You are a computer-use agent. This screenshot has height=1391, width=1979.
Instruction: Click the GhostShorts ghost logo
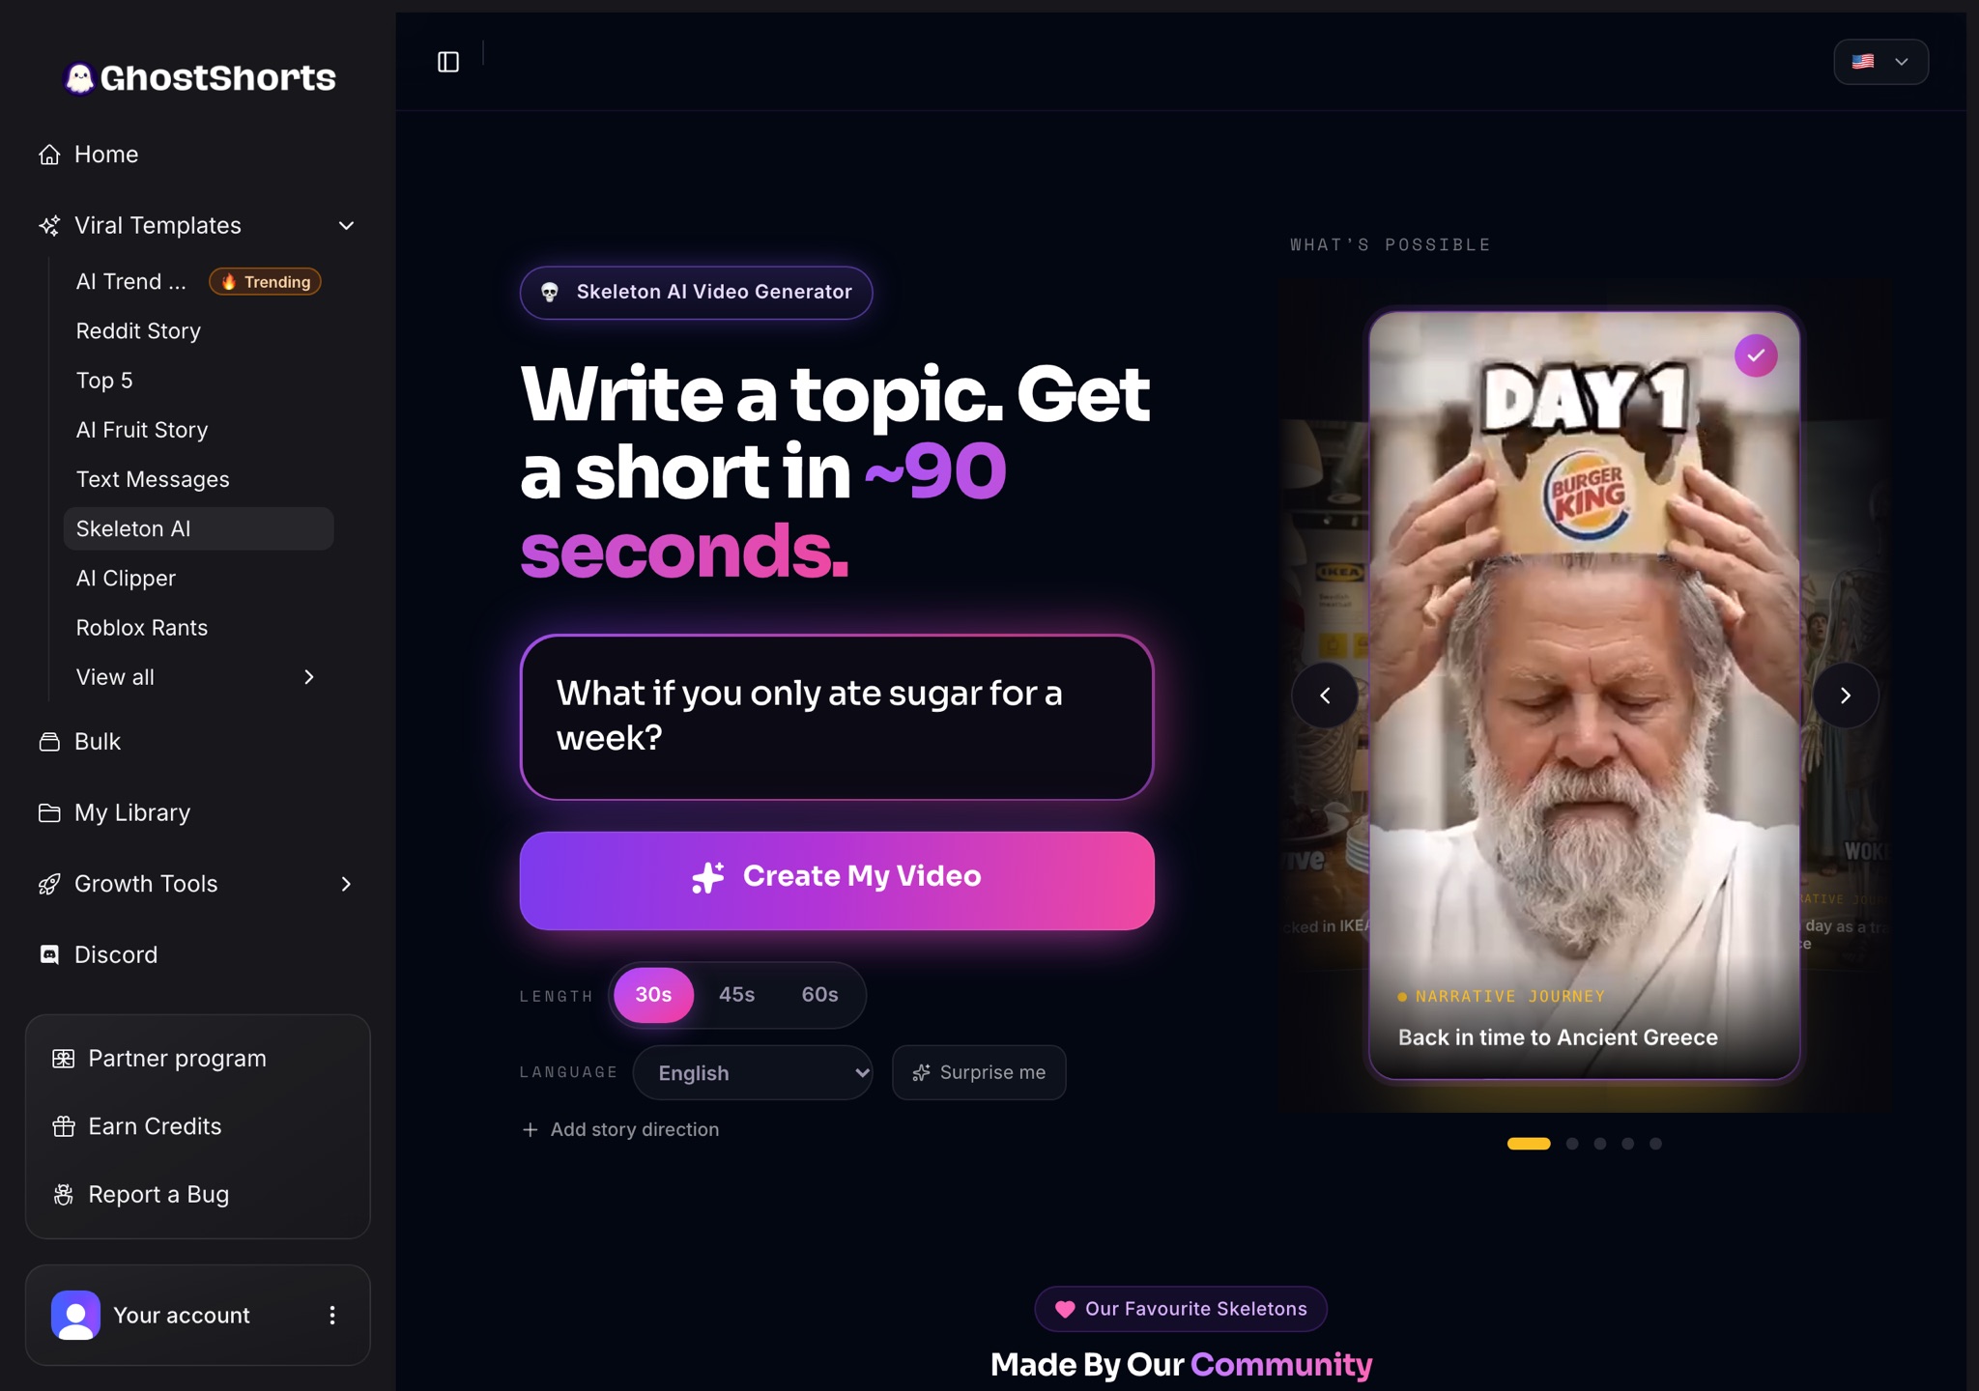(79, 78)
